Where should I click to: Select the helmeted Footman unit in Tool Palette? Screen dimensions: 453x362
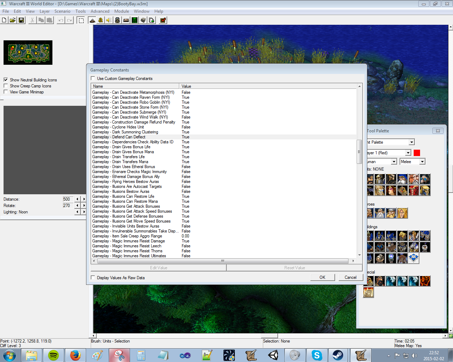click(x=380, y=179)
